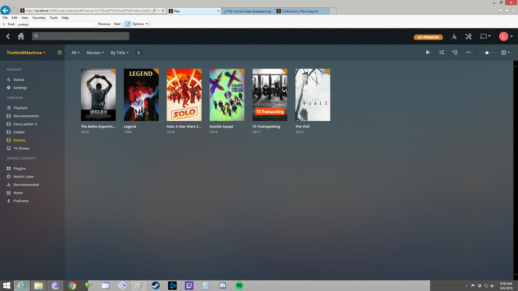Open the Favorites menu
Screen dimensions: 518x291
[39, 18]
